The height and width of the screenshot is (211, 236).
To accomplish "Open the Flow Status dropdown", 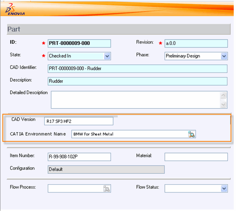I will [x=224, y=188].
